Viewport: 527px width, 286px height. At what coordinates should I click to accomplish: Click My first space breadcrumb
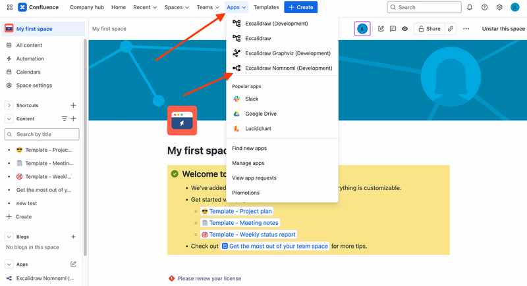point(109,29)
